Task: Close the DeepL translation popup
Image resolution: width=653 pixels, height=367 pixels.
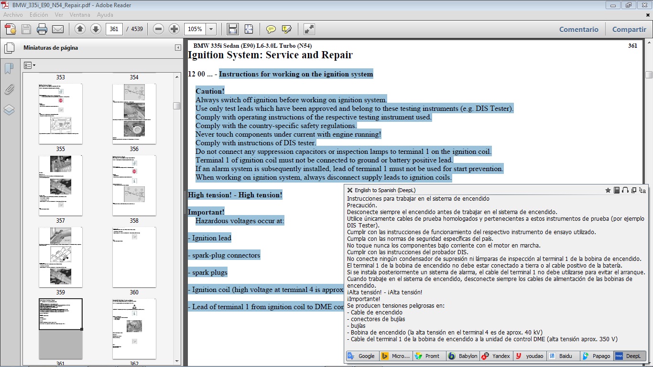Action: point(350,190)
